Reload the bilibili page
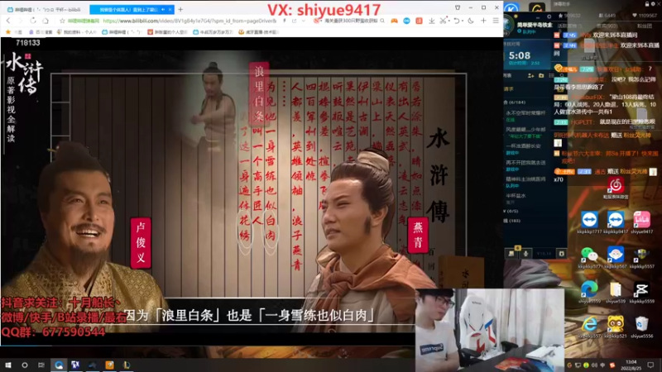Viewport: 662px width, 372px height. (x=33, y=21)
